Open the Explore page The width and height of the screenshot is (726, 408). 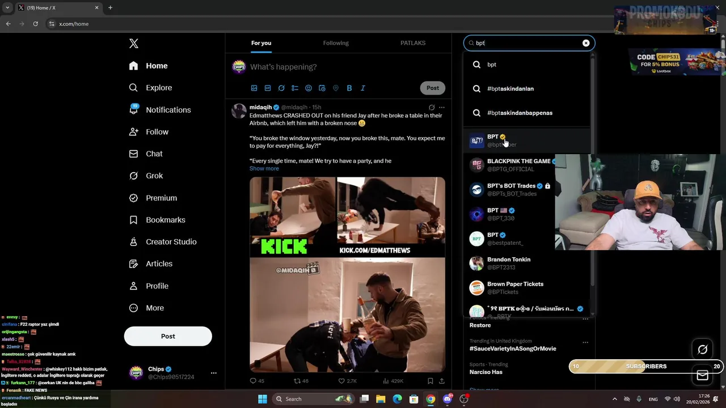150,88
